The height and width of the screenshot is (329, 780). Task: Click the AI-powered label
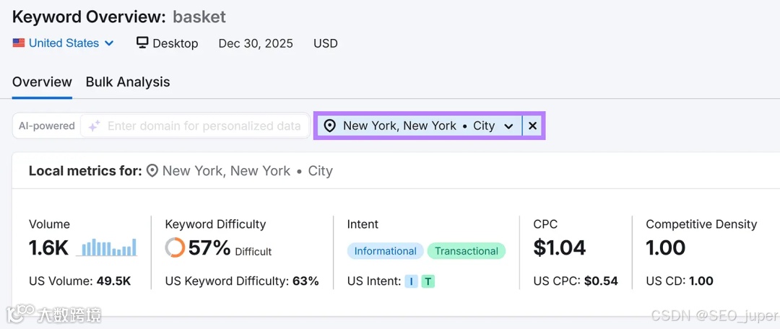tap(47, 126)
